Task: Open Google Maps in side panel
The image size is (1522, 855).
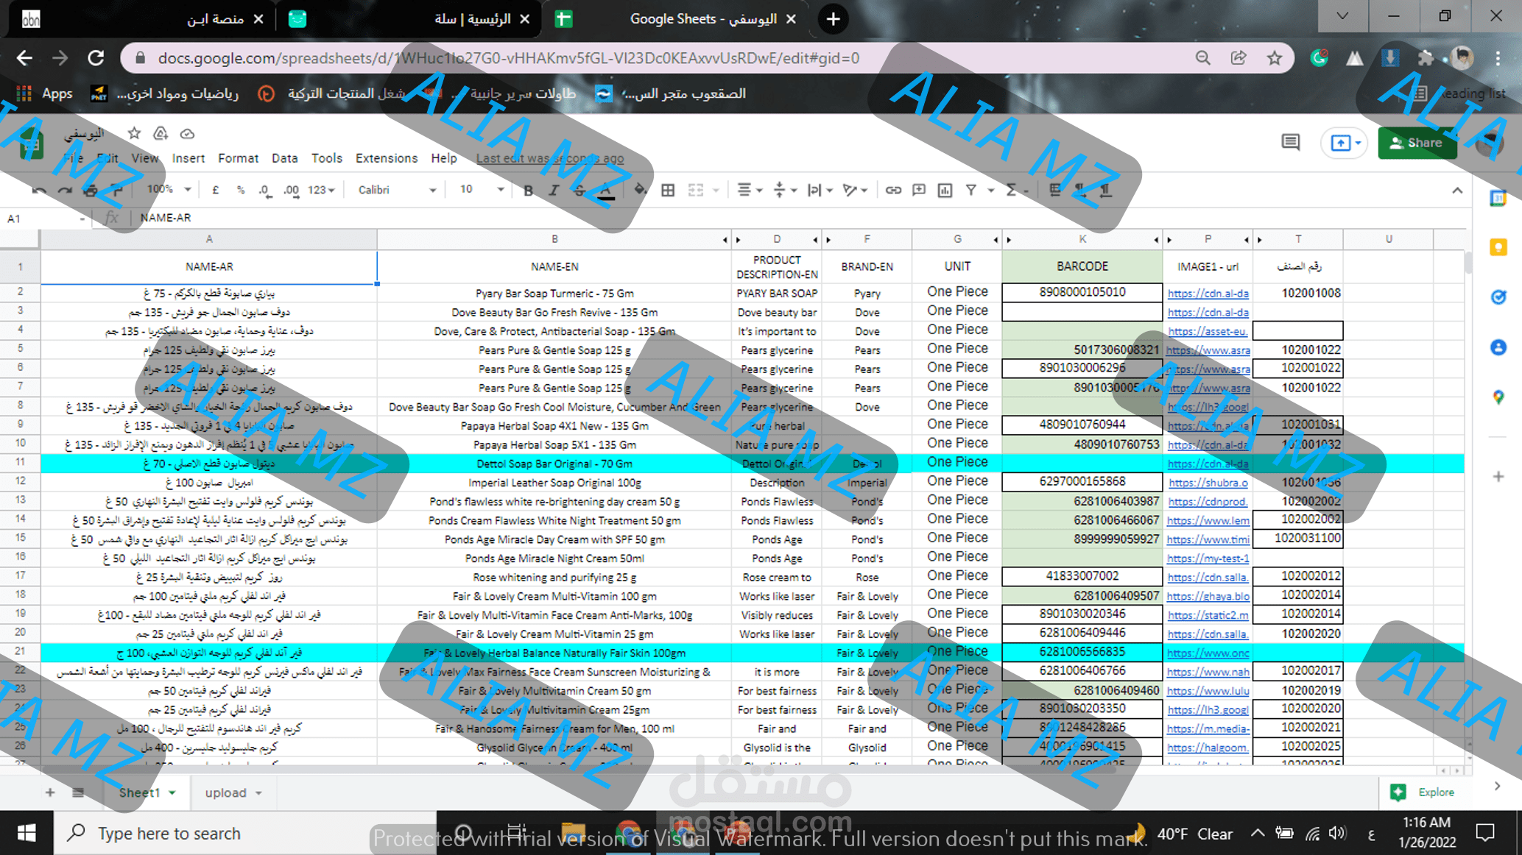Action: tap(1498, 397)
